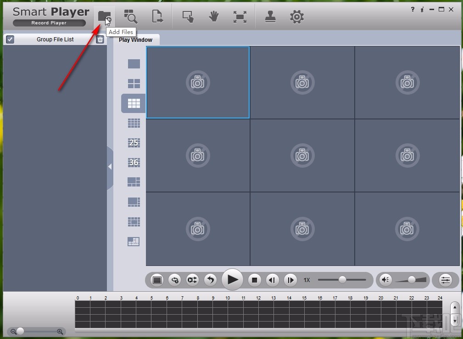Select the center play window

(x=302, y=155)
